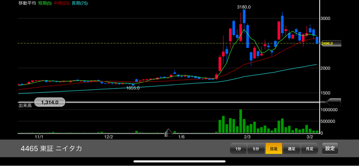Switch chart to 1分 interval
The image size is (359, 166).
point(238,148)
